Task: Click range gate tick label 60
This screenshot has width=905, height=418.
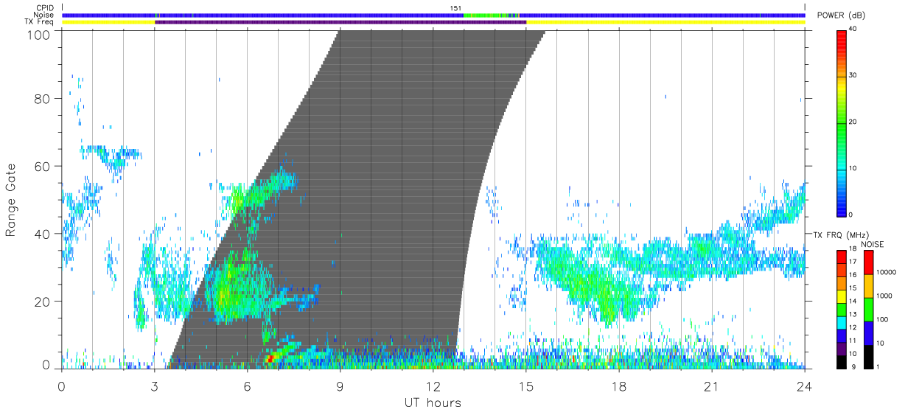Action: [x=43, y=167]
